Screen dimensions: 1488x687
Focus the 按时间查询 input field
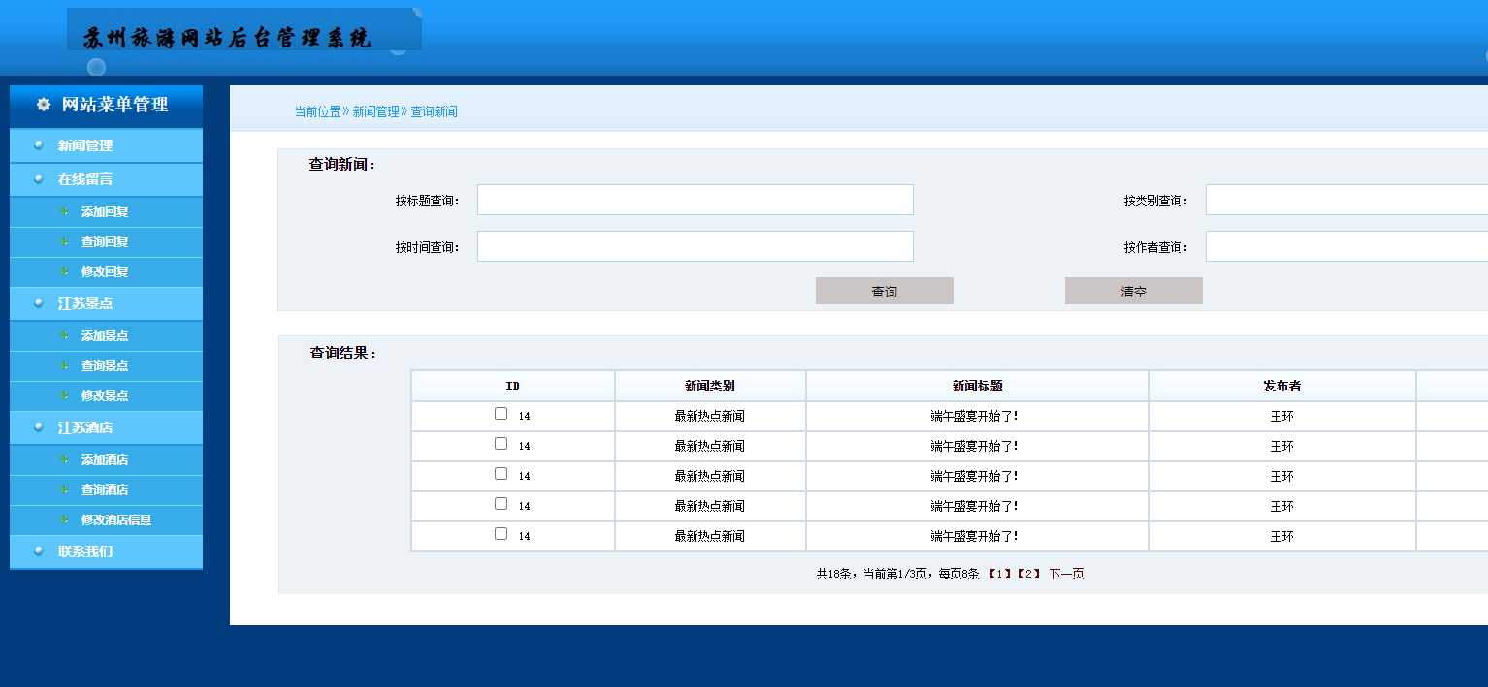695,246
